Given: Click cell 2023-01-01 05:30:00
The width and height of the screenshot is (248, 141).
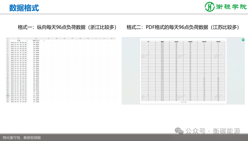Looking at the screenshot, I should (x=19, y=86).
